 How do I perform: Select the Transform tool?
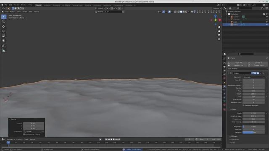pyautogui.click(x=4, y=40)
